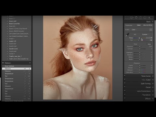
Task: Select highlighted Vibrance -17 history step
Action: click(17, 69)
